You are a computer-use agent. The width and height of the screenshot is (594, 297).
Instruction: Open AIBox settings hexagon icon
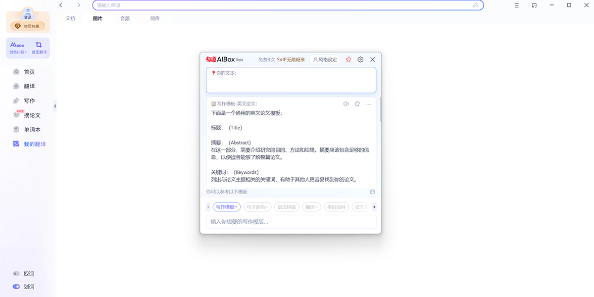coord(360,59)
